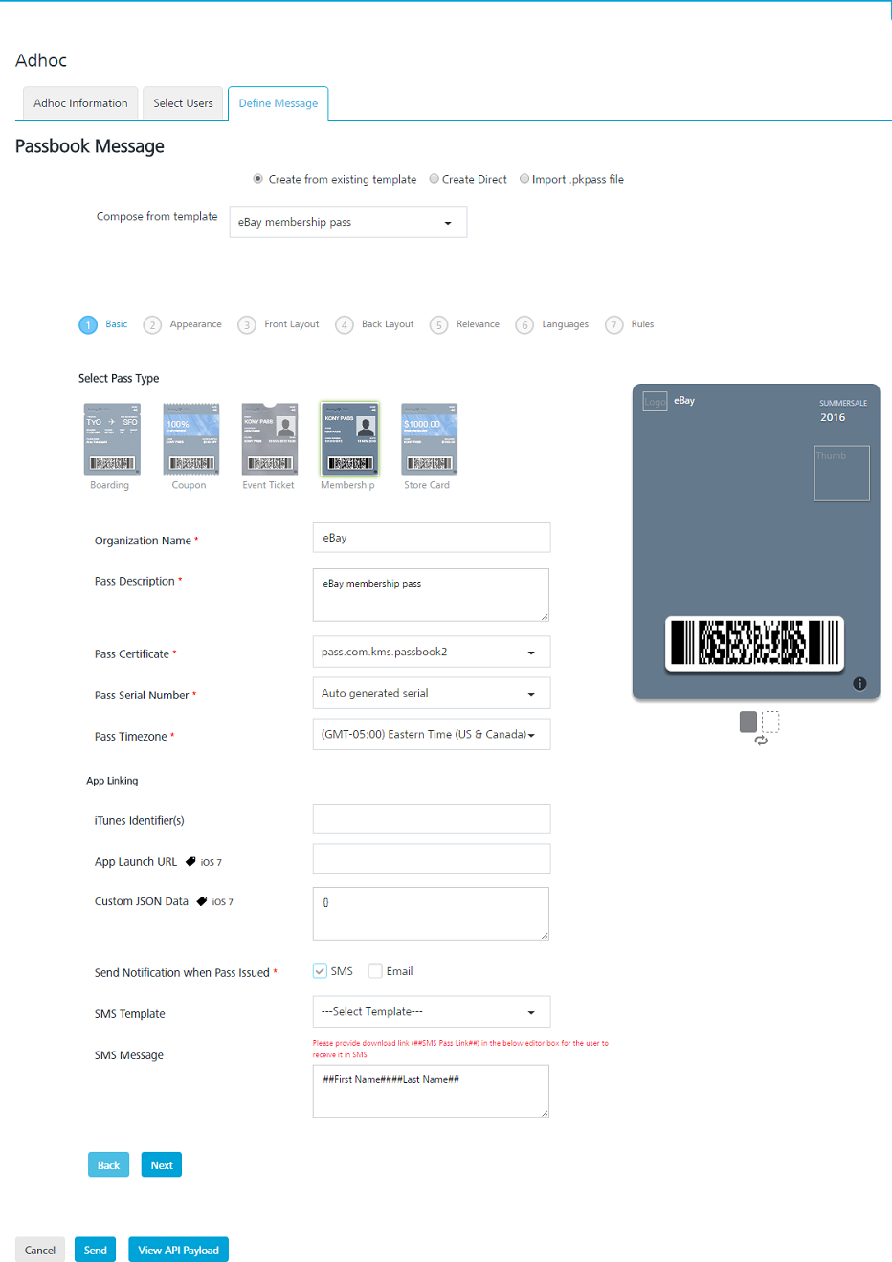Select the Store Card pass type
This screenshot has width=892, height=1262.
coord(428,439)
